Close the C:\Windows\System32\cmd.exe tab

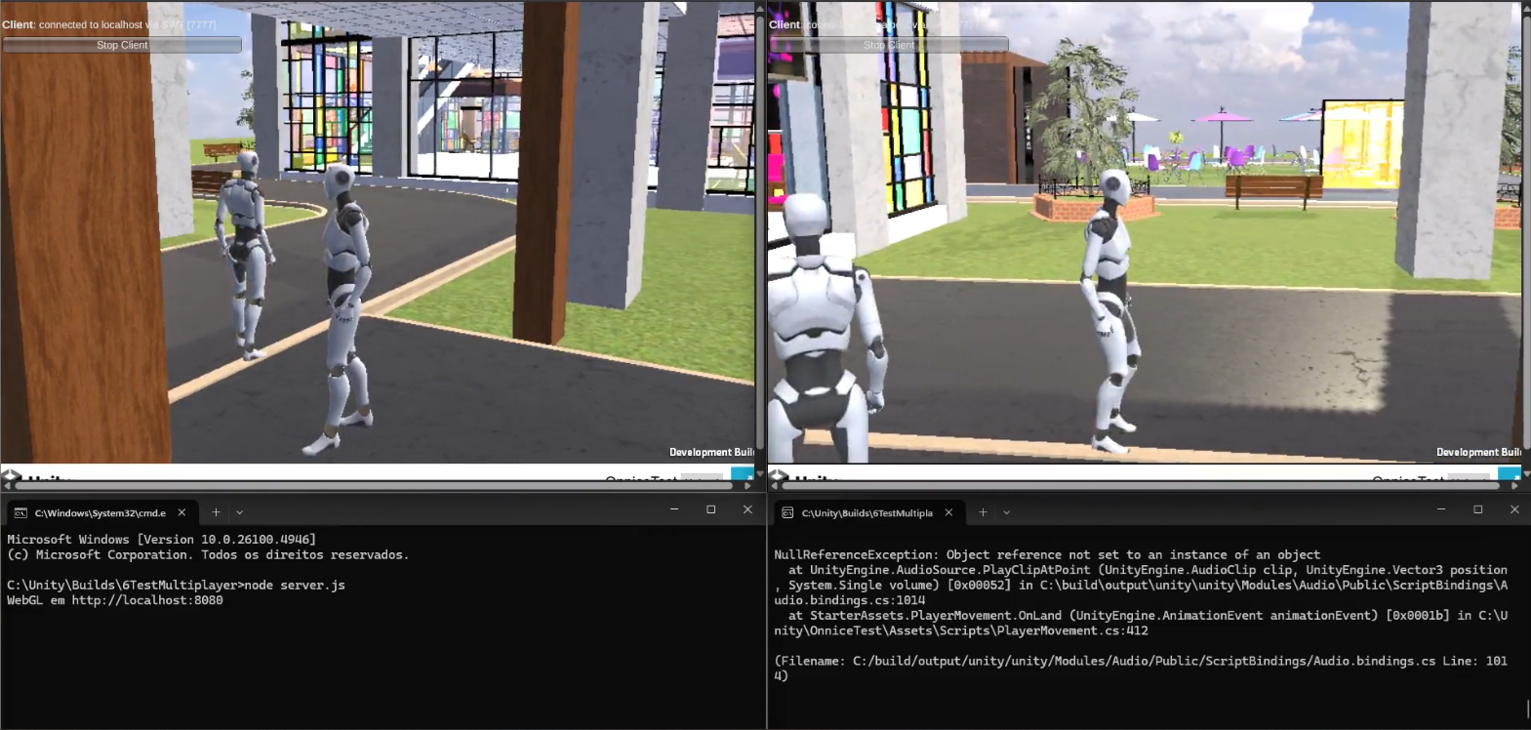[x=181, y=512]
